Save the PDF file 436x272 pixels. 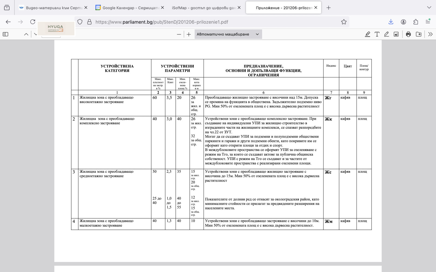coord(419,34)
